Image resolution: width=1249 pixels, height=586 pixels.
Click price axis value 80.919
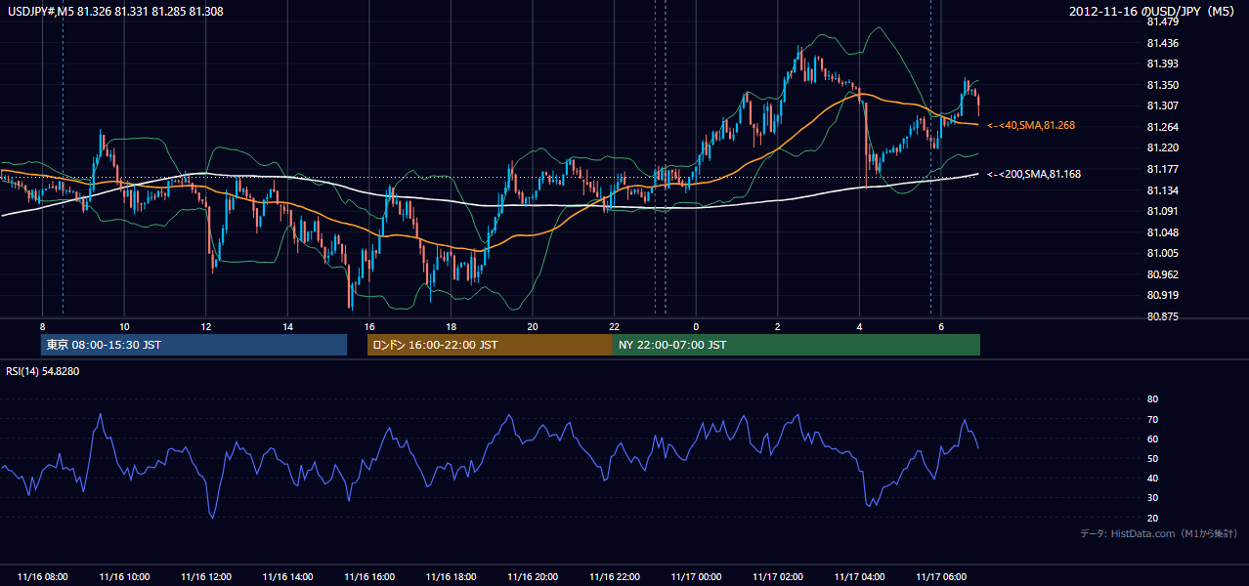(1163, 295)
